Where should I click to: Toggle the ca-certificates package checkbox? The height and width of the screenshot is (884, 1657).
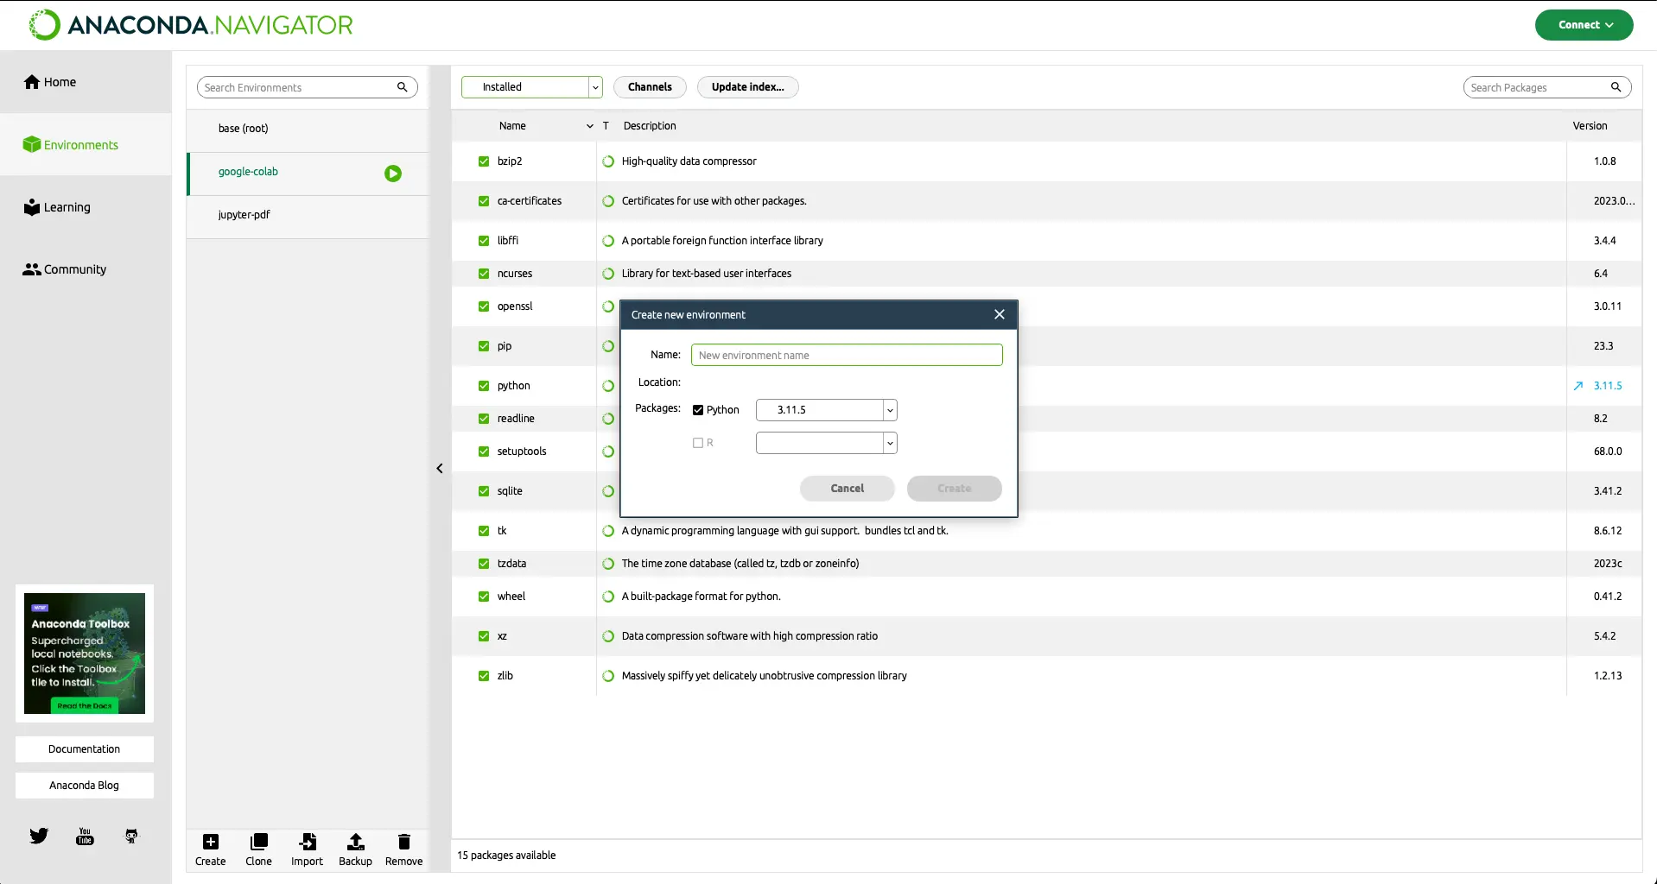click(x=484, y=201)
